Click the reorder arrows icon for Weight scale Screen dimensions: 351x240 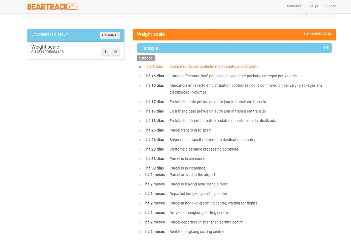tap(106, 52)
